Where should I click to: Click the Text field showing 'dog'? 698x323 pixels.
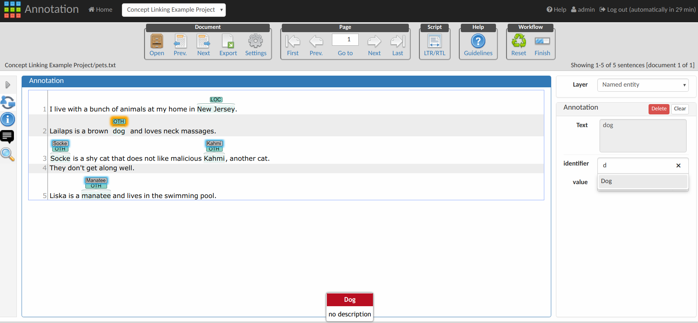tap(643, 136)
